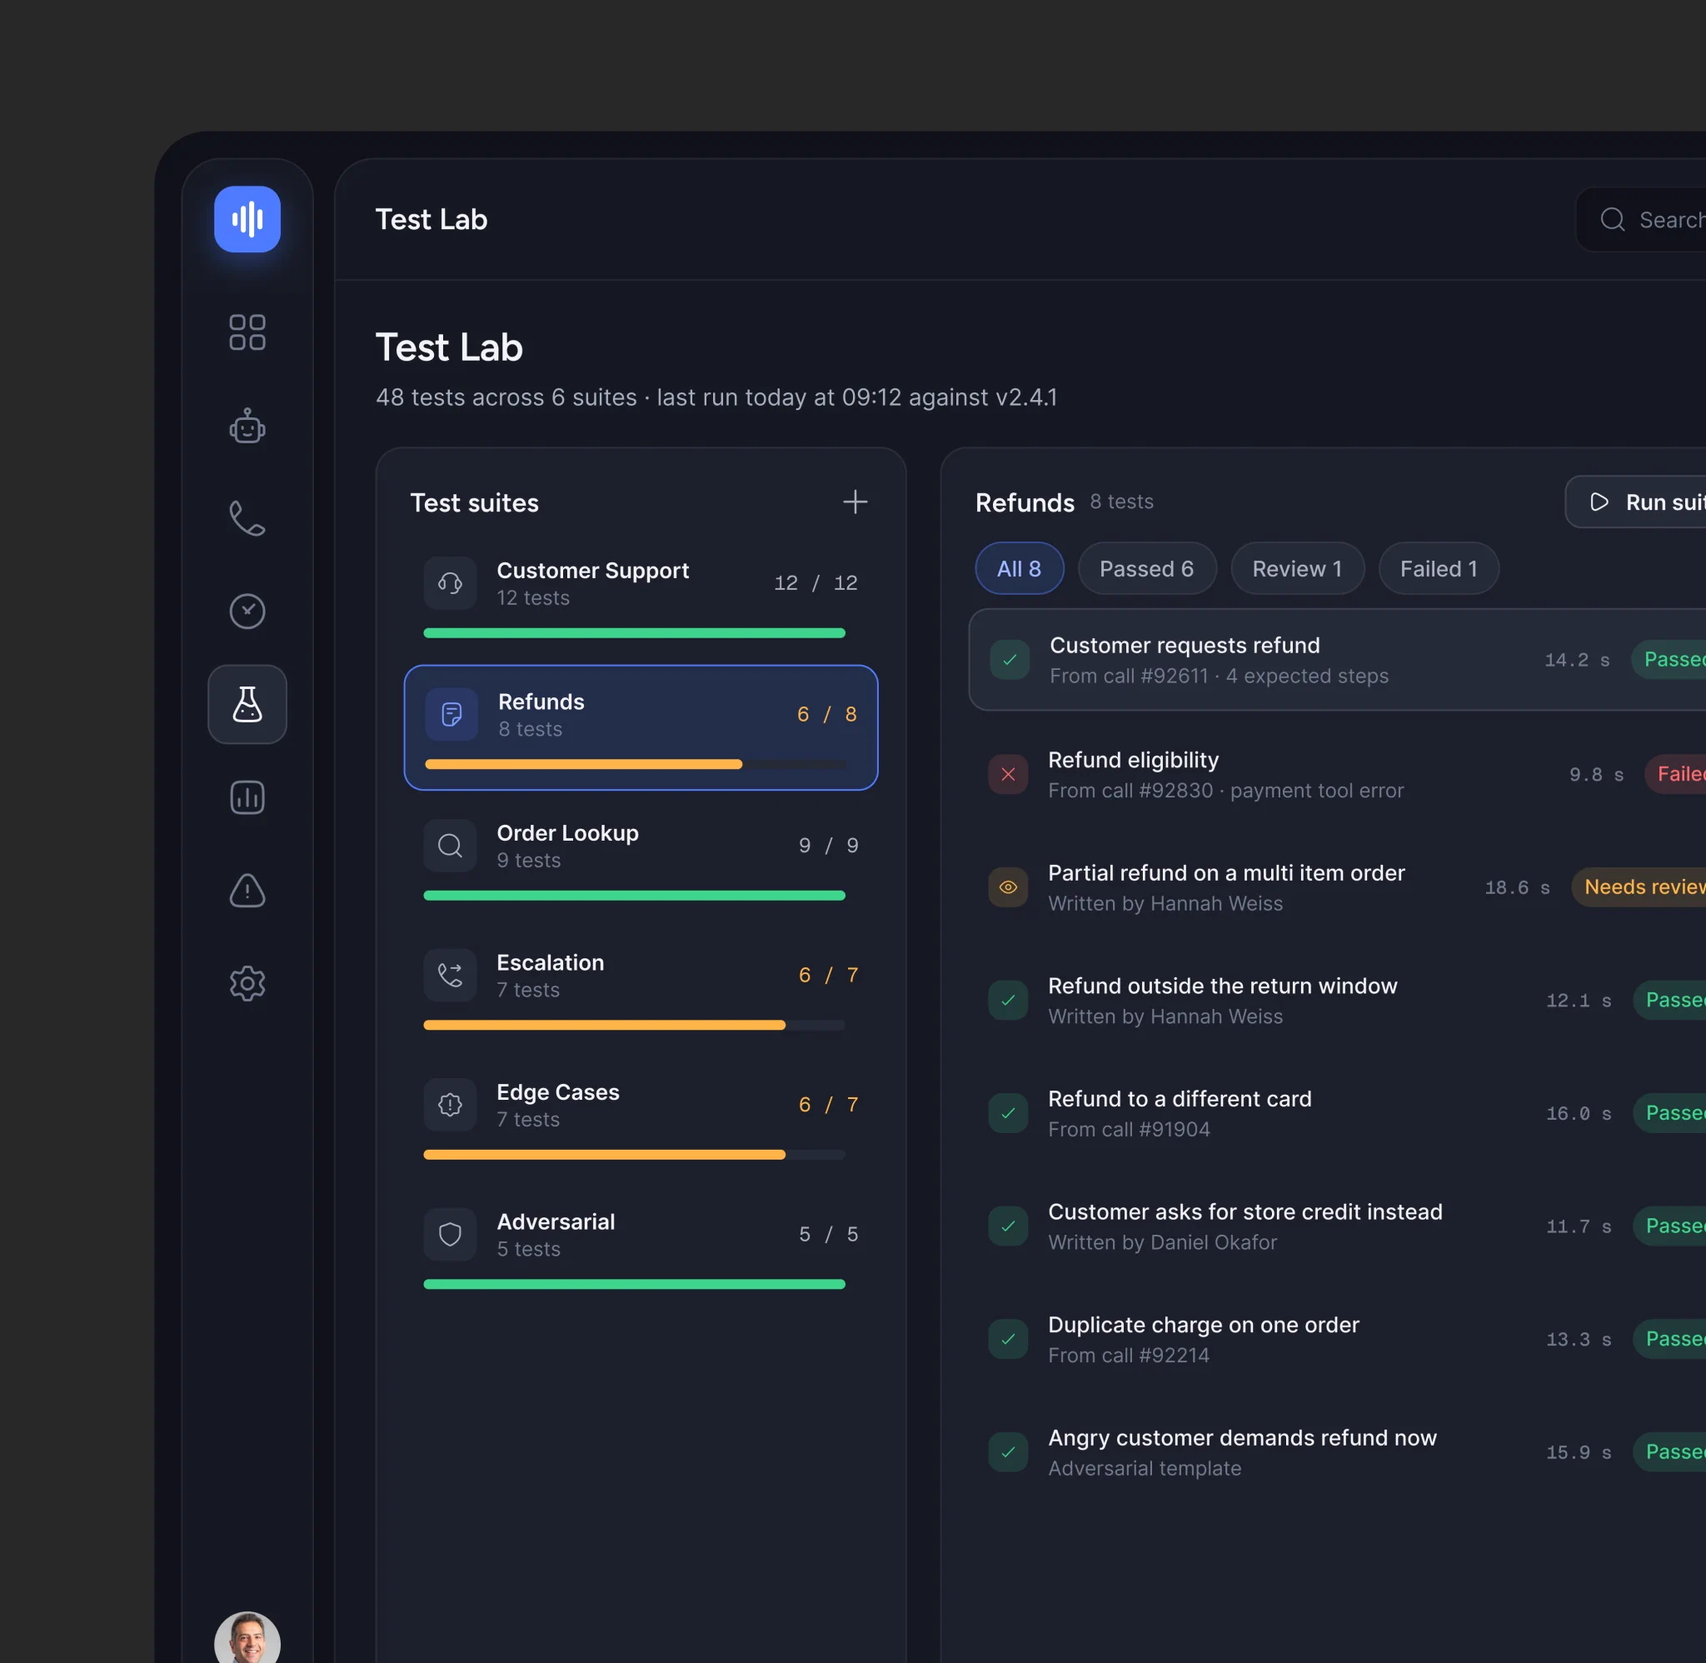Focus the Search field

pyautogui.click(x=1641, y=219)
